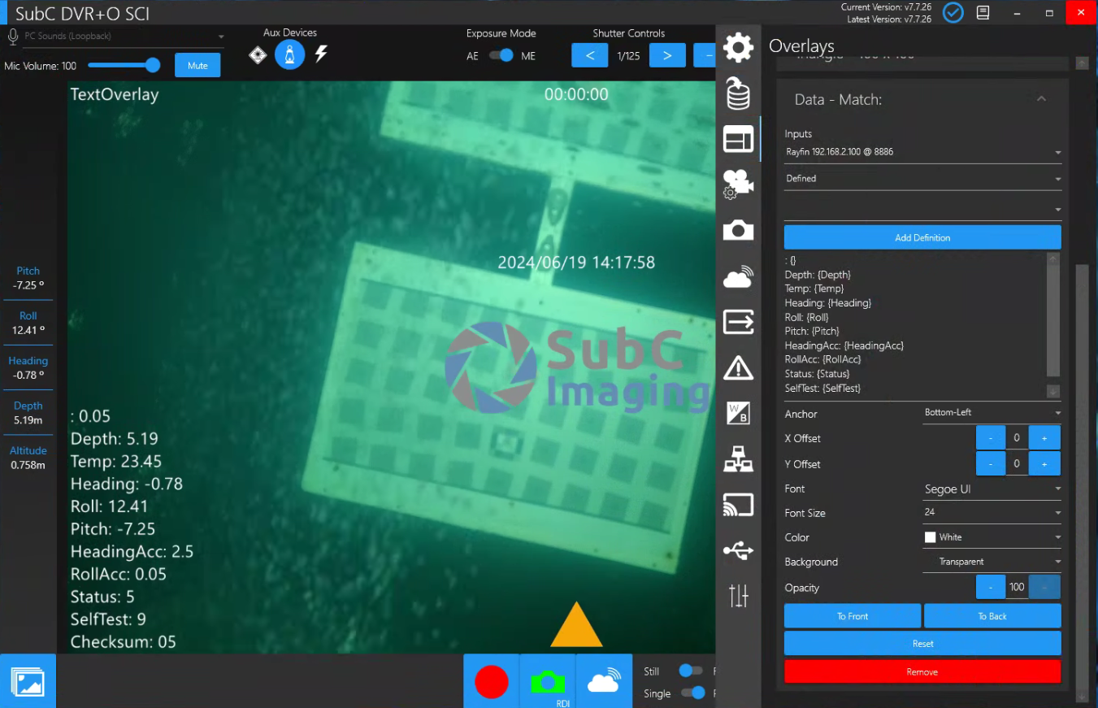The height and width of the screenshot is (708, 1098).
Task: Open the settings gear in the sidebar
Action: click(738, 48)
